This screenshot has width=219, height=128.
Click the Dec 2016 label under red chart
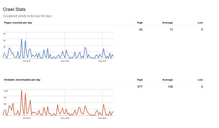102,118
